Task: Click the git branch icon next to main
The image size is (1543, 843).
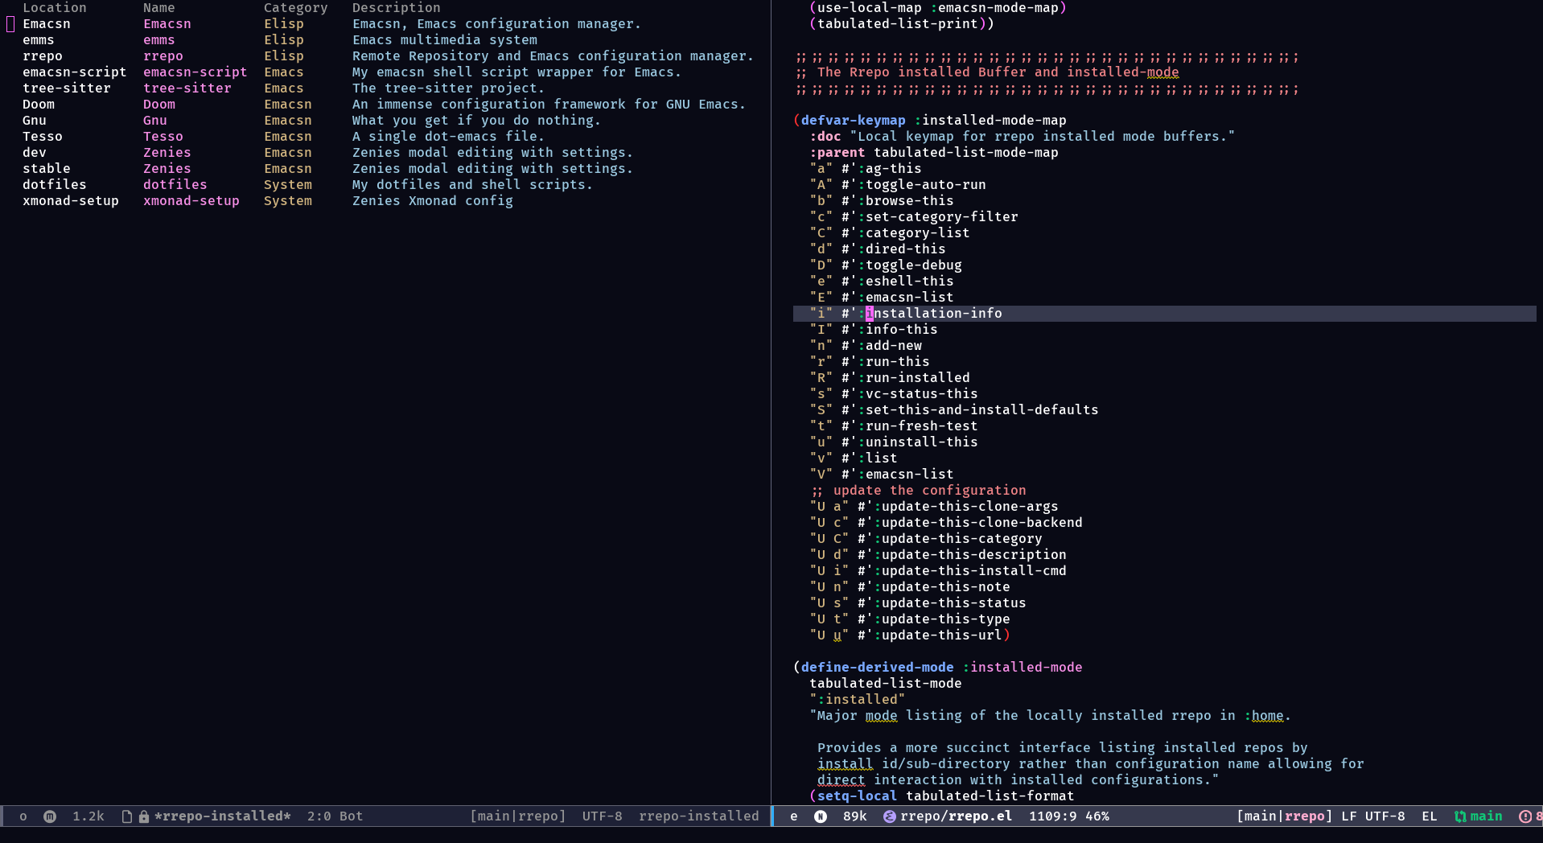Action: 1460,816
